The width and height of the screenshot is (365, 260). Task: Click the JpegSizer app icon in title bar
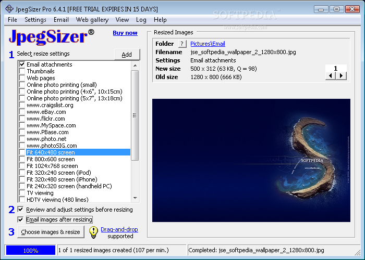(9, 9)
